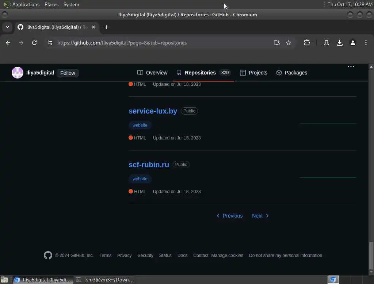Screen dimensions: 374x284
Task: Switch to the Projects tab
Action: [x=253, y=73]
